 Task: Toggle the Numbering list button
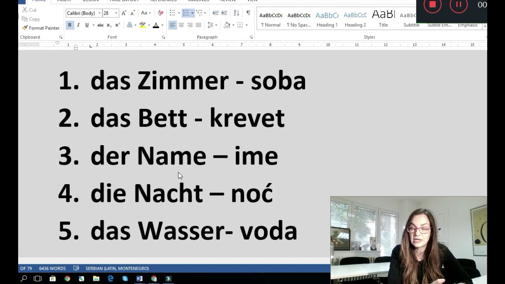[x=186, y=13]
